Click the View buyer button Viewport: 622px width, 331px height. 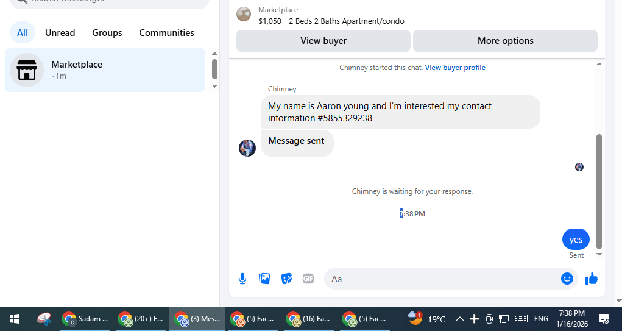tap(323, 41)
